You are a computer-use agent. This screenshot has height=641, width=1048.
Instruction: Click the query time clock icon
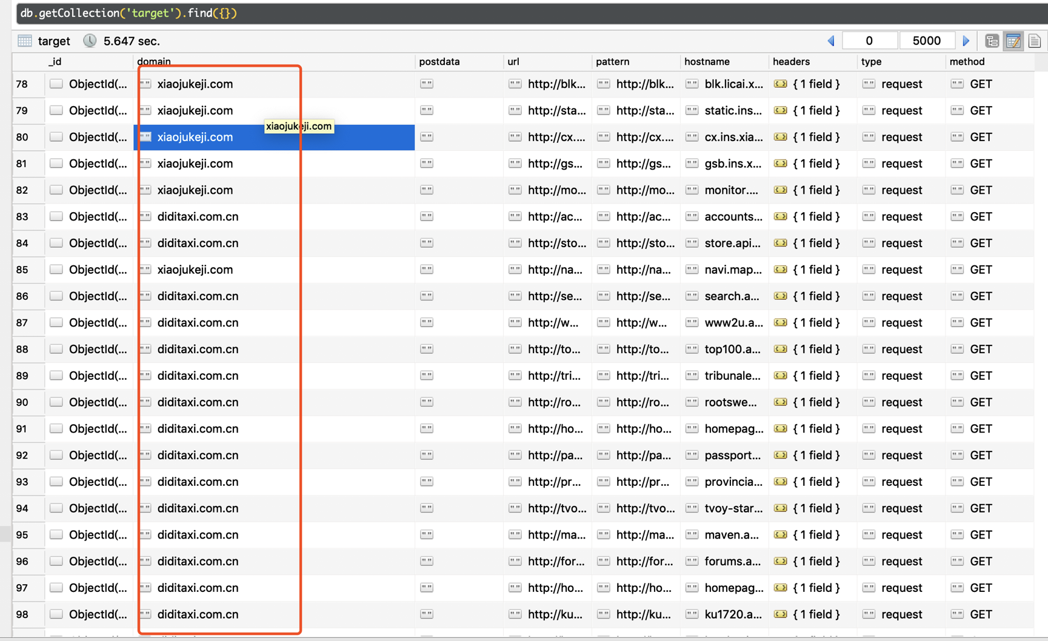coord(90,41)
